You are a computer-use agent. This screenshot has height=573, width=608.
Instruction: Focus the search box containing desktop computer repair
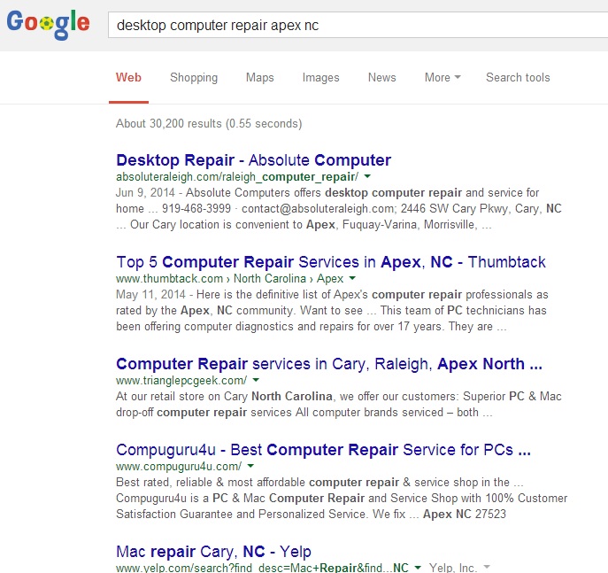click(358, 25)
